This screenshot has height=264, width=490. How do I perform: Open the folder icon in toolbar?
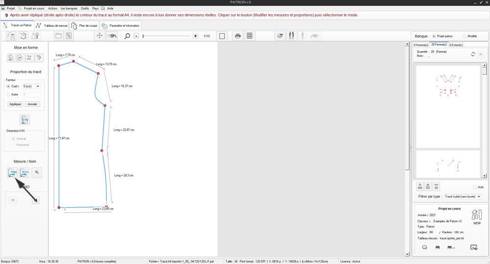click(58, 36)
